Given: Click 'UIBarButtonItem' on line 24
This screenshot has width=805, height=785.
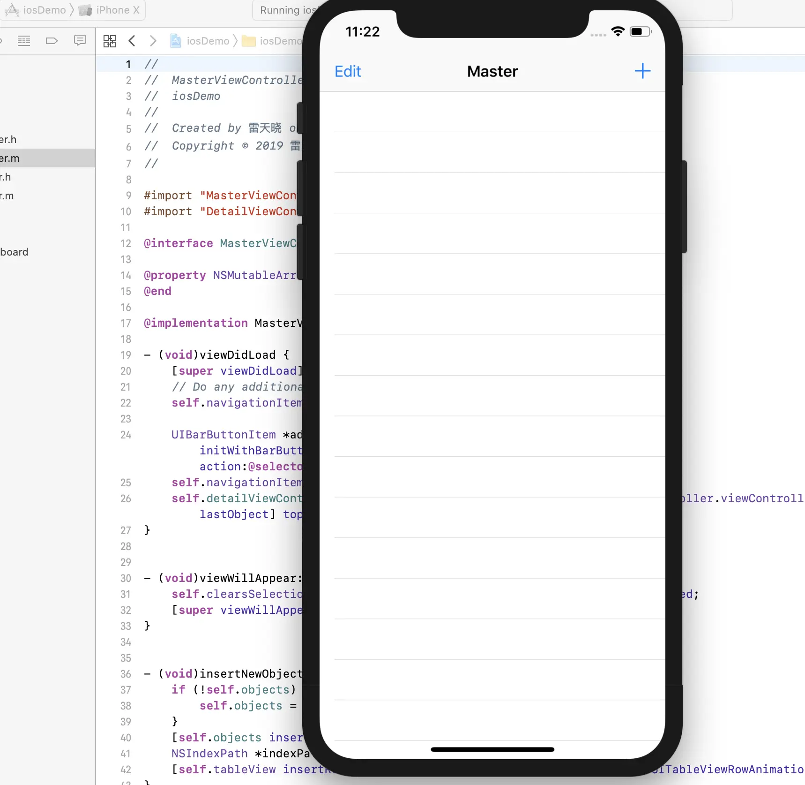Looking at the screenshot, I should pyautogui.click(x=224, y=435).
